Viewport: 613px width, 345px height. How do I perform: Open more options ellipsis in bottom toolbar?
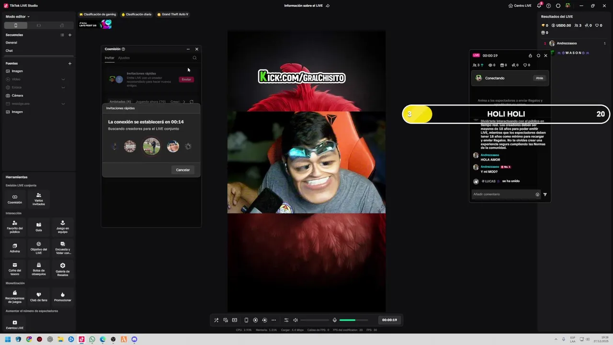(x=273, y=320)
